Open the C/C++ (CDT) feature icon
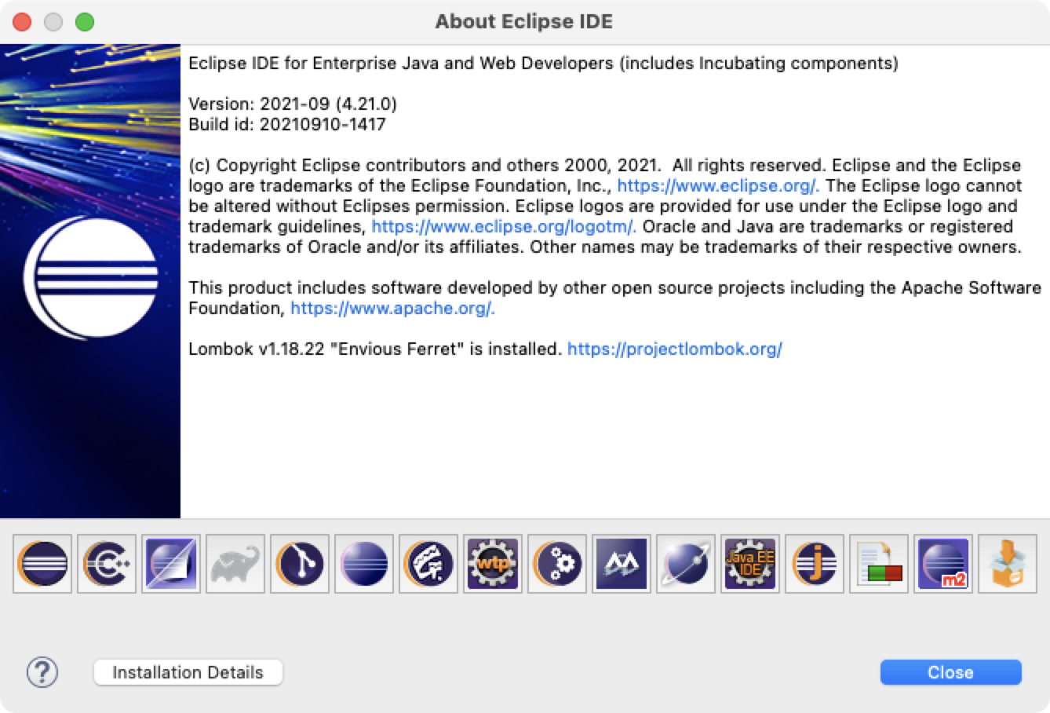The width and height of the screenshot is (1050, 713). tap(107, 564)
